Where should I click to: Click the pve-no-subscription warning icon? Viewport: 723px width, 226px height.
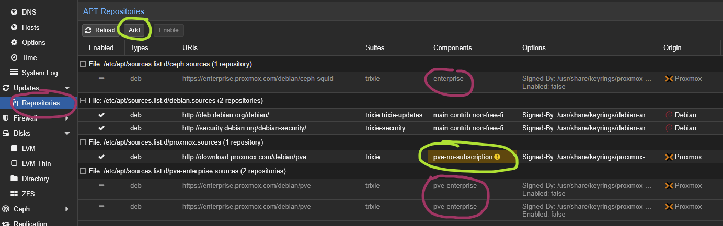point(497,157)
